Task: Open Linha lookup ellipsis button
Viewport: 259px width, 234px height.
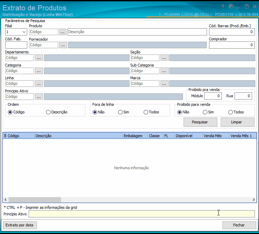Action: 39,84
